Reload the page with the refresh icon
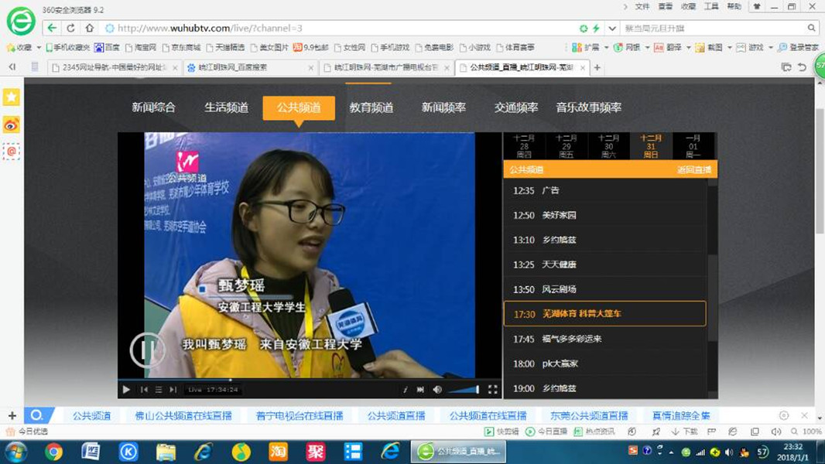This screenshot has height=464, width=825. coord(70,28)
